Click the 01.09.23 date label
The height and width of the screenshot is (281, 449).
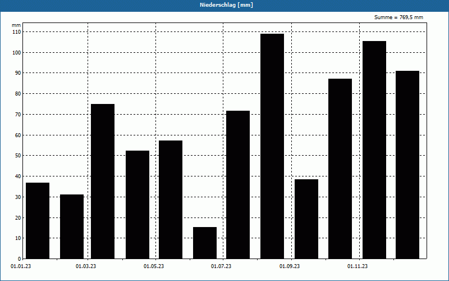click(290, 266)
